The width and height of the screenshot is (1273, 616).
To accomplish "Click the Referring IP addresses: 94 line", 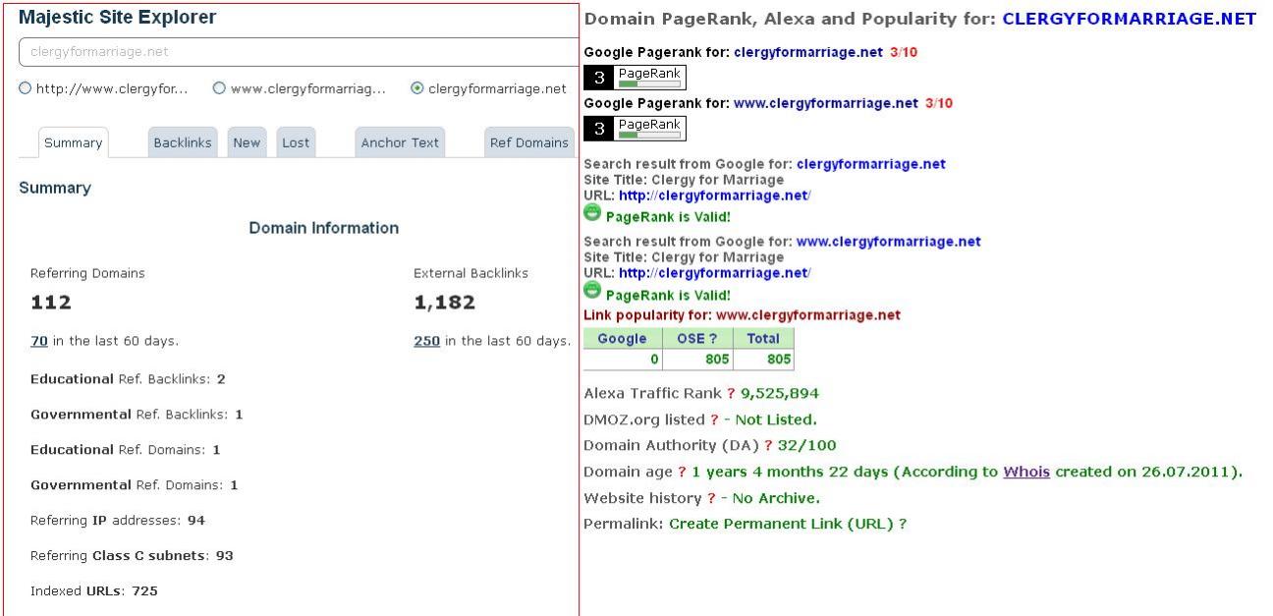I will point(118,520).
